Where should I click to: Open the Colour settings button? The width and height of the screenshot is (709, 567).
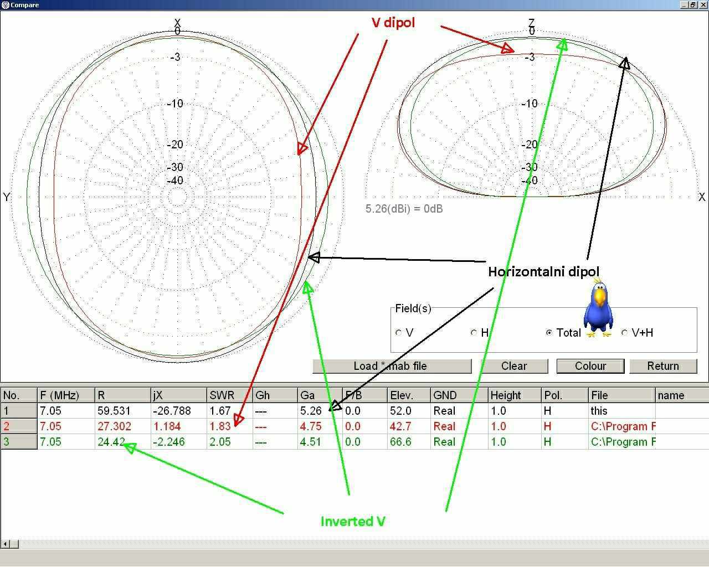click(x=590, y=366)
